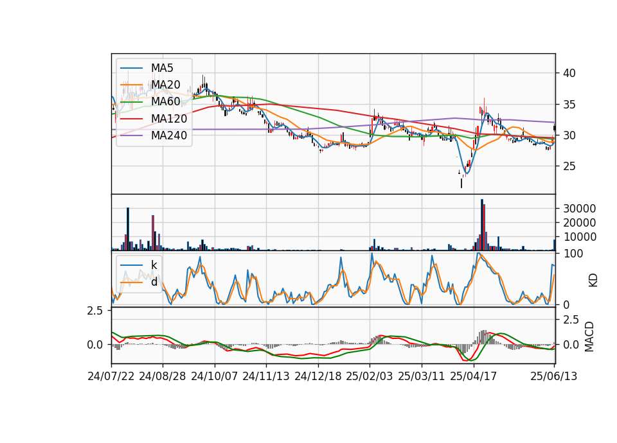Click the volume axis value 20000

[579, 223]
